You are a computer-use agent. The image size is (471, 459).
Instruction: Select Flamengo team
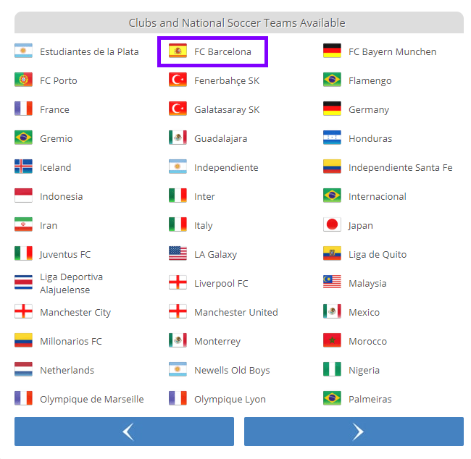(370, 81)
